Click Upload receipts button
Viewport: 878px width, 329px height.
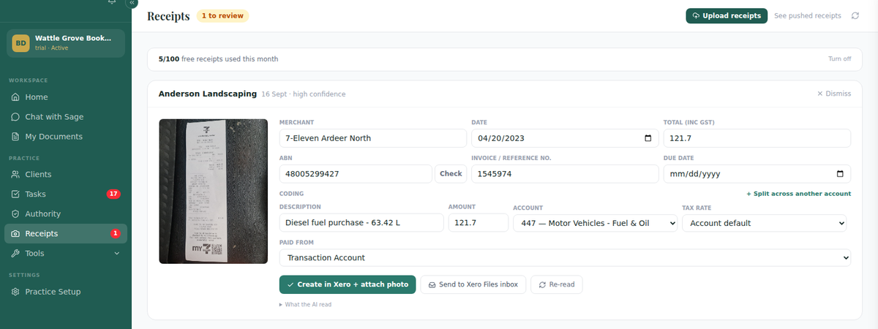pos(727,15)
